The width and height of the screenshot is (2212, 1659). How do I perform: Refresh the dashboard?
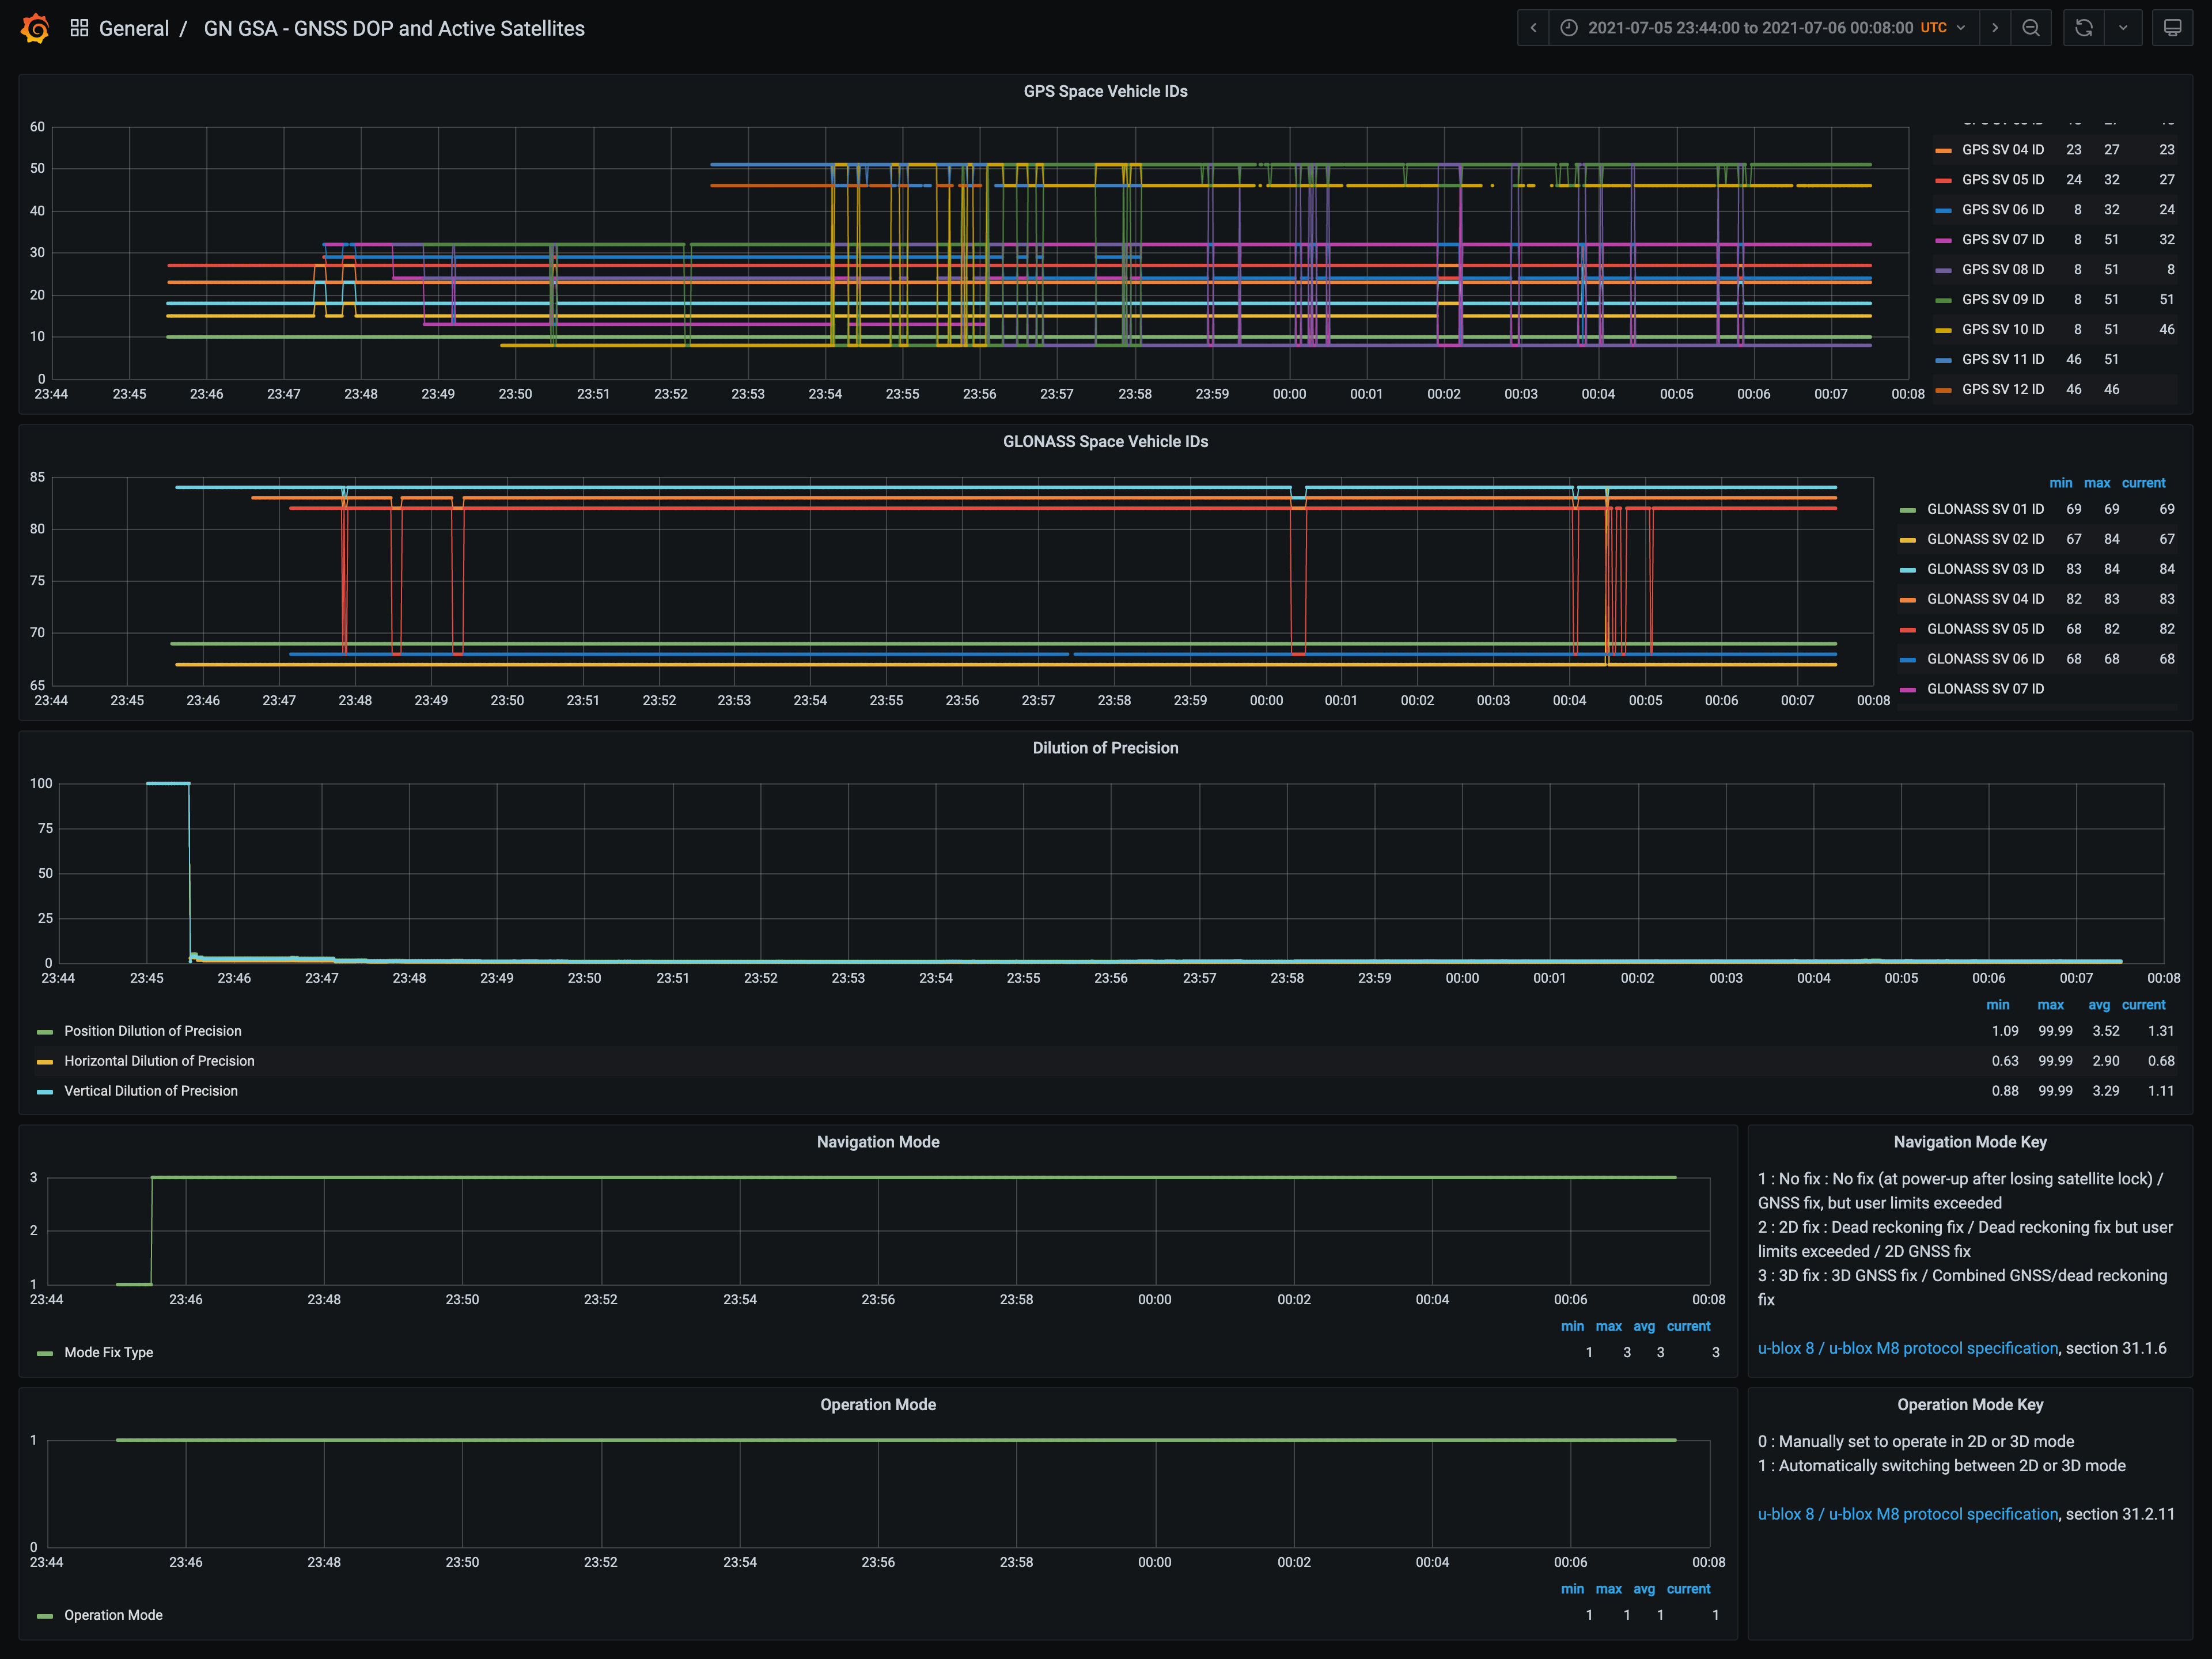[x=2084, y=28]
